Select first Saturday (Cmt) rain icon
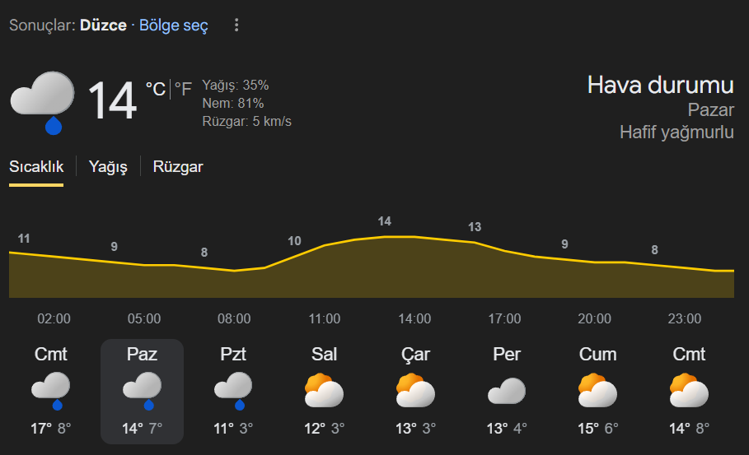Viewport: 749px width, 455px height. point(50,390)
